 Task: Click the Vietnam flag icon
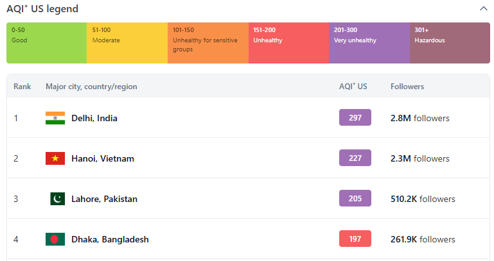pos(55,158)
